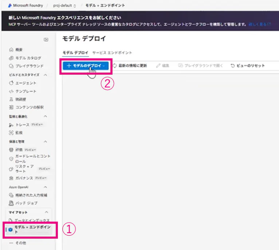Click 最新の情報に更新 refresh button
Screen dimensions: 279x250
point(130,66)
